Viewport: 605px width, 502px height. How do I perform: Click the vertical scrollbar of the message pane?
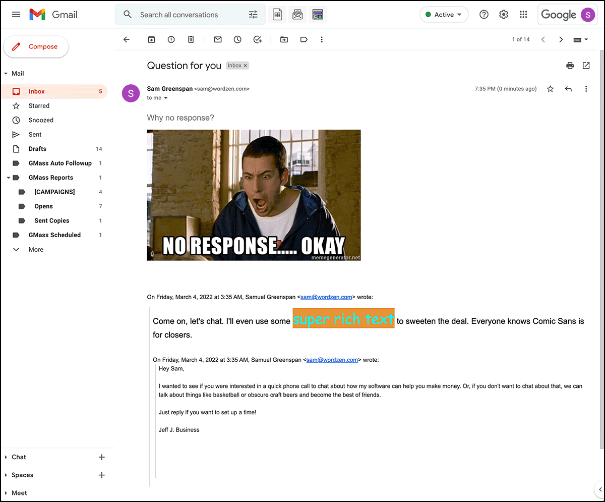[601, 250]
